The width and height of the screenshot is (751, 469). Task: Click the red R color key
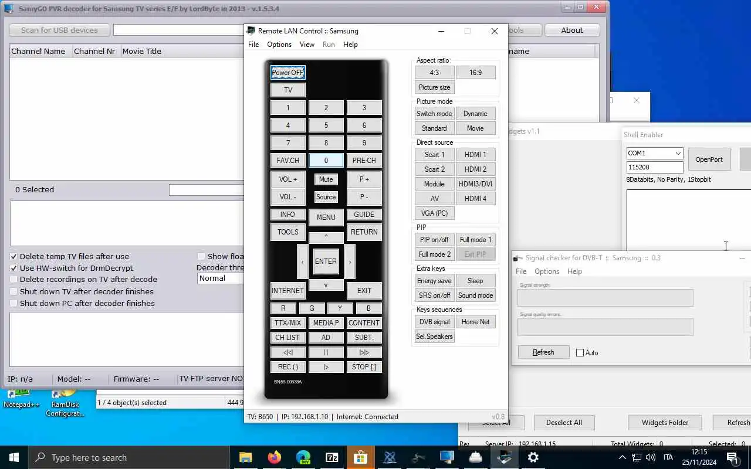[283, 308]
